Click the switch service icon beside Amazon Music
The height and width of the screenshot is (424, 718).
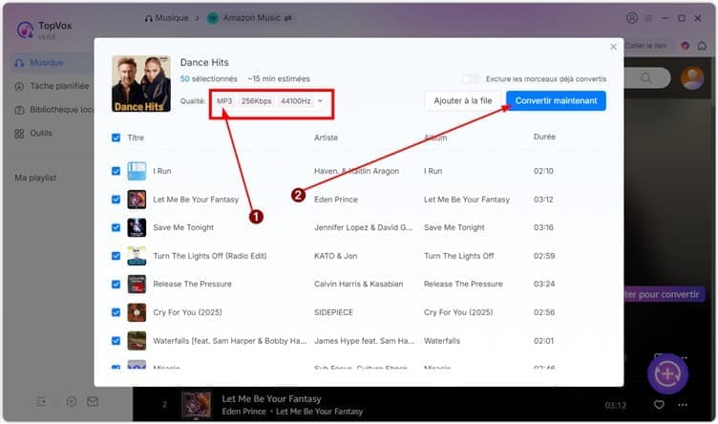(288, 18)
